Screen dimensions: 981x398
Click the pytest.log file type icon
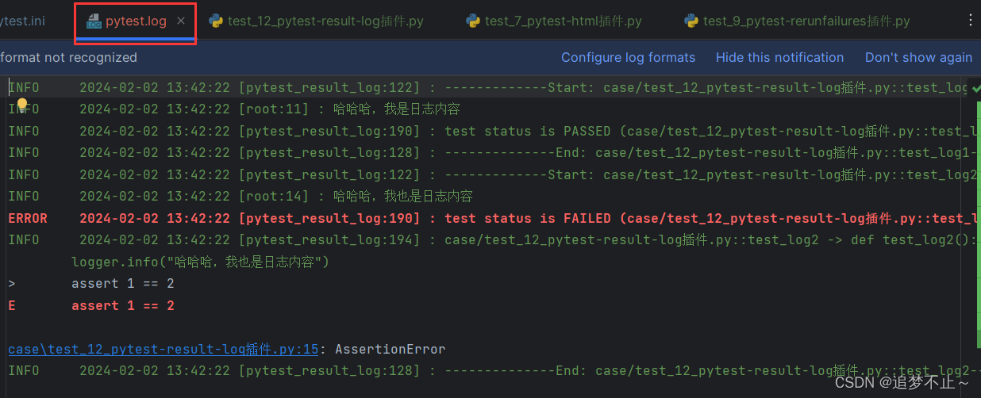tap(94, 21)
